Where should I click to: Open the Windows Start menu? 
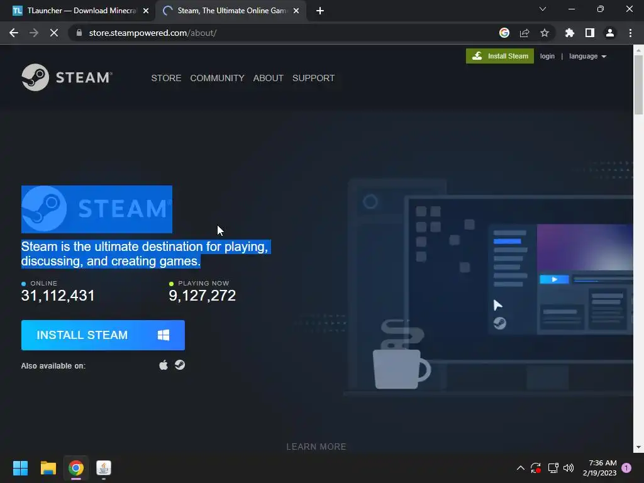20,468
